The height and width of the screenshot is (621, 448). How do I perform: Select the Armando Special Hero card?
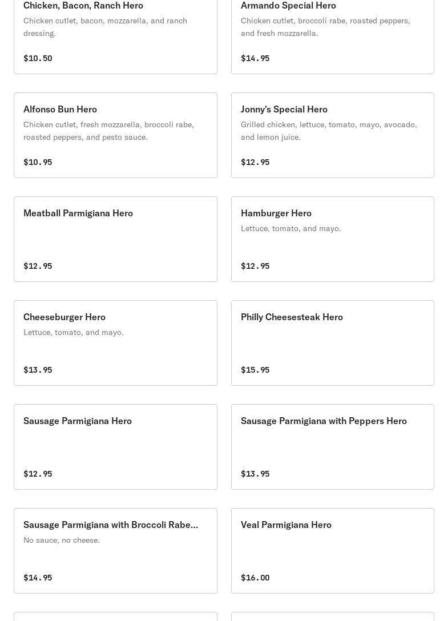288,6
